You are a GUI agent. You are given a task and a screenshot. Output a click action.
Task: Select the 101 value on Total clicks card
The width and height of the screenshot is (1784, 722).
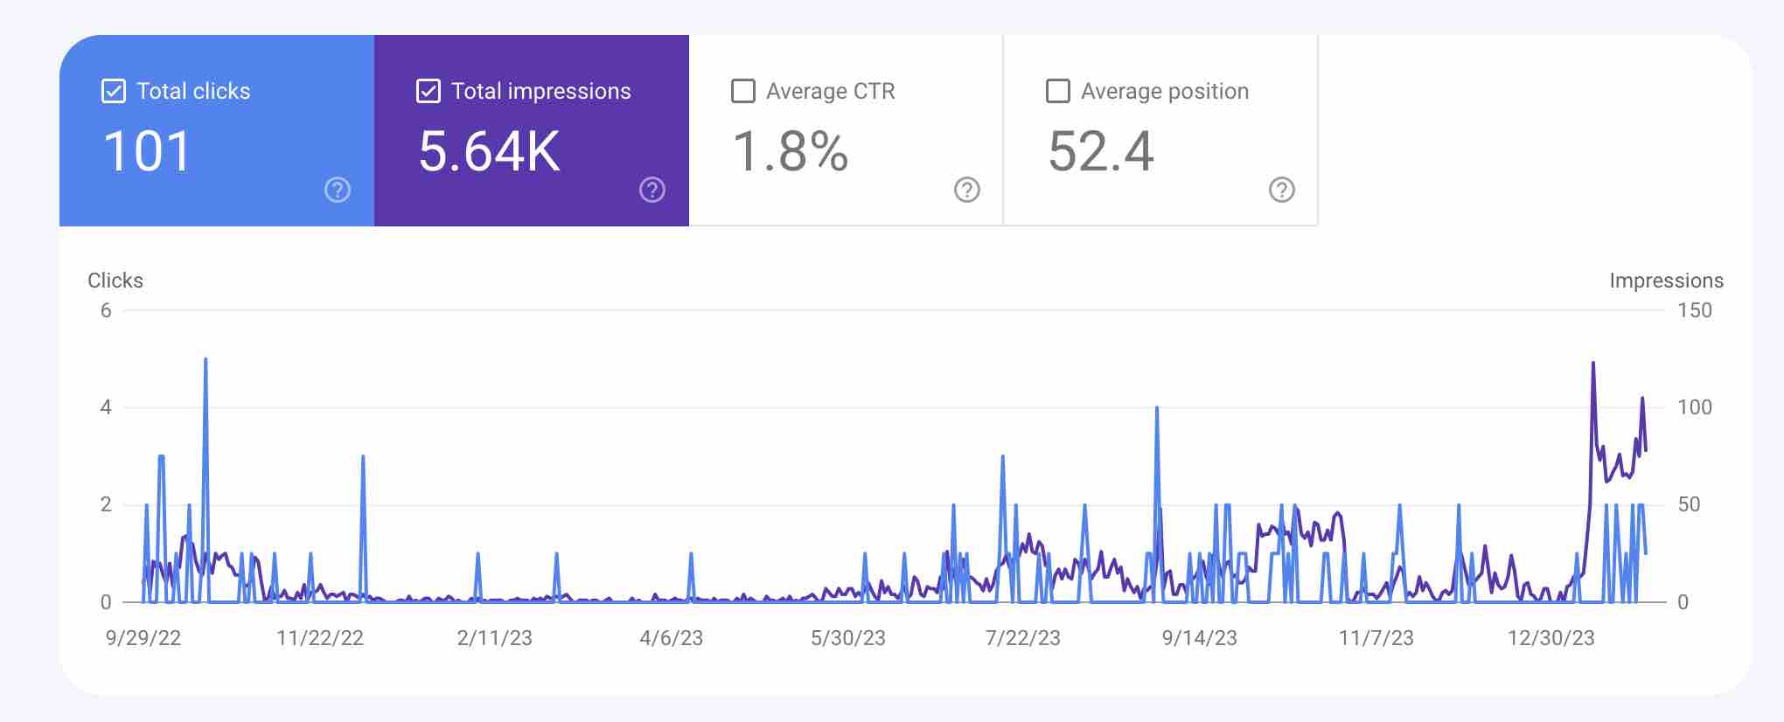point(147,151)
